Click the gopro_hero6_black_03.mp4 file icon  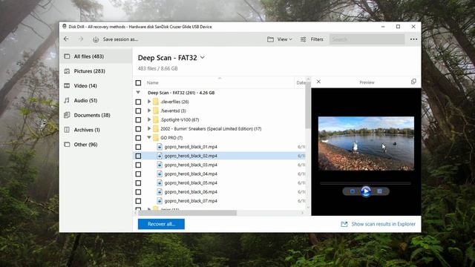(x=160, y=165)
